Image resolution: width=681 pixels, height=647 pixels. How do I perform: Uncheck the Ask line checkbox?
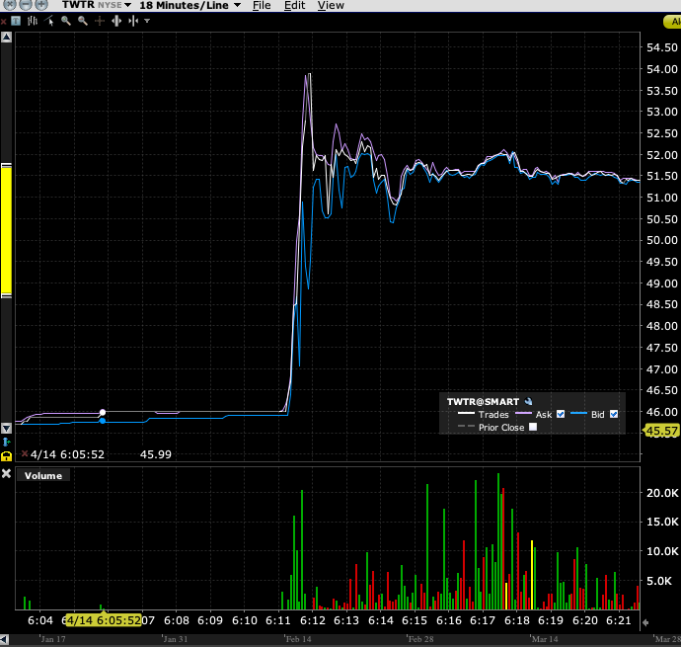coord(561,414)
